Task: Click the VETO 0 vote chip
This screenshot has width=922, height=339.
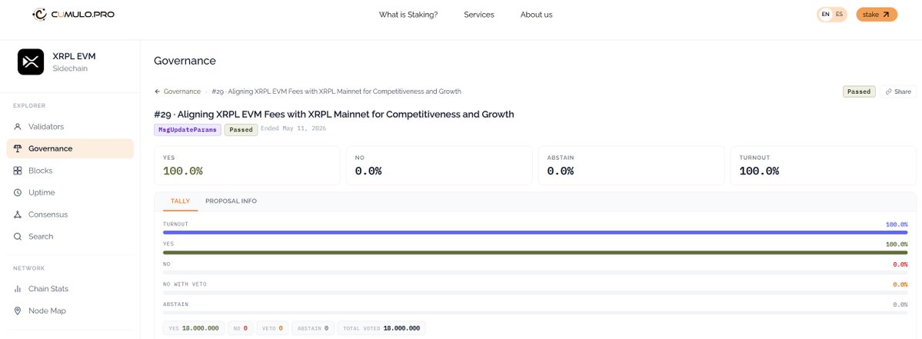Action: click(272, 328)
